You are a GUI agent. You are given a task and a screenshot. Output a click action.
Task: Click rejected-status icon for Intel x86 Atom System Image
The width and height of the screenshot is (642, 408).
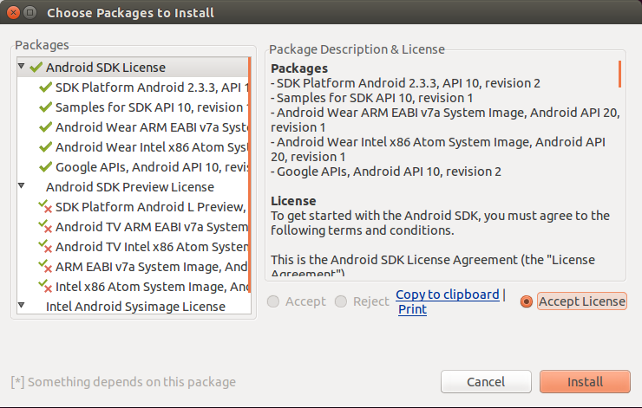click(45, 286)
